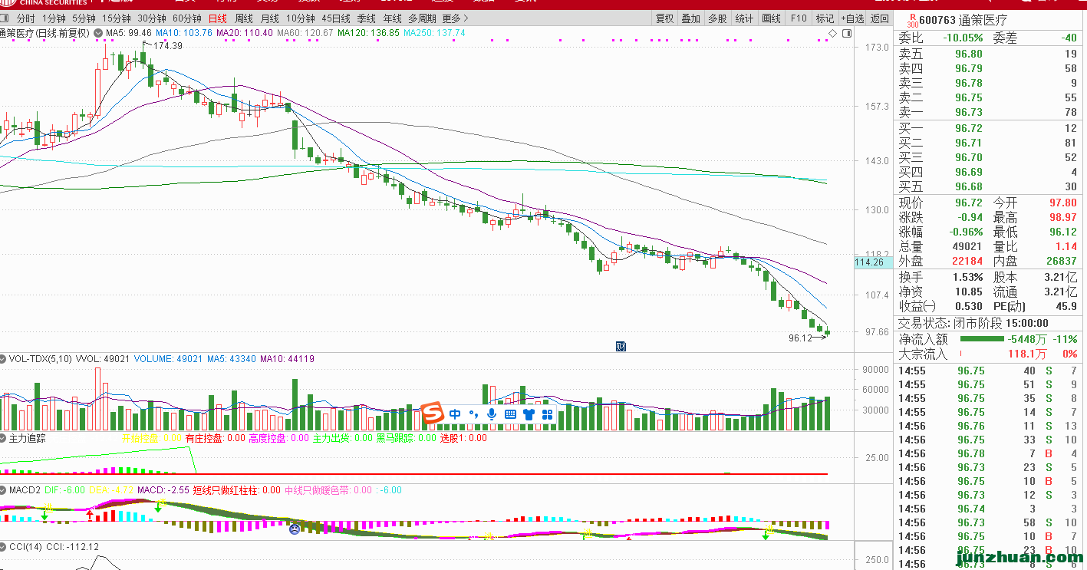The image size is (1087, 570).
Task: Expand the 更多 periods list
Action: click(455, 18)
